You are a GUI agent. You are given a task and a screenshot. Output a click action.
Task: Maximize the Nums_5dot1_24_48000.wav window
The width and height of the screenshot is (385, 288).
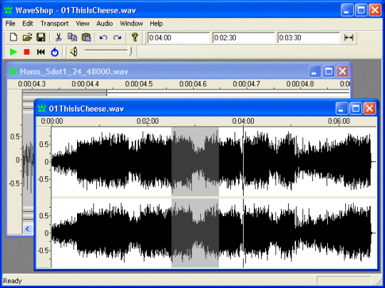328,71
